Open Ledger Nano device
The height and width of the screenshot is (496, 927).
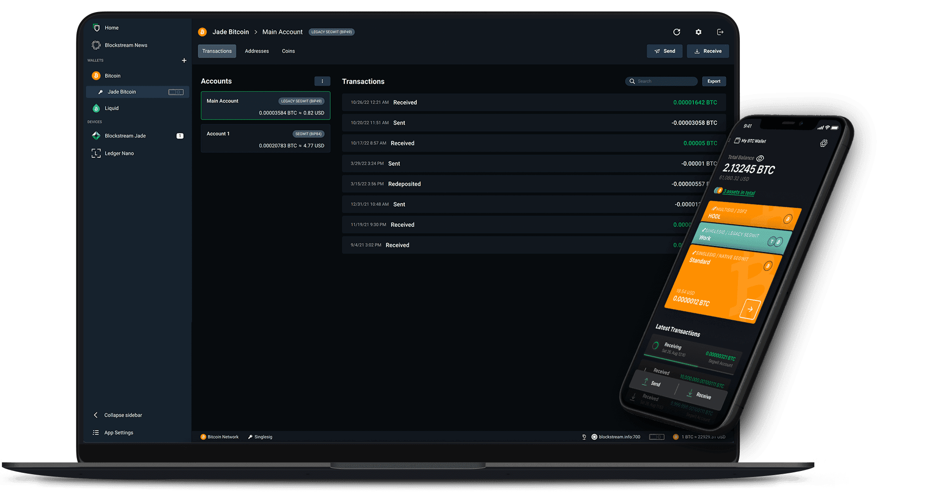point(113,153)
